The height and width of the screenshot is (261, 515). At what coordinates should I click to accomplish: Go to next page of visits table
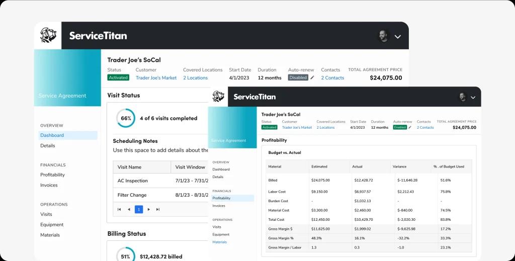click(149, 209)
